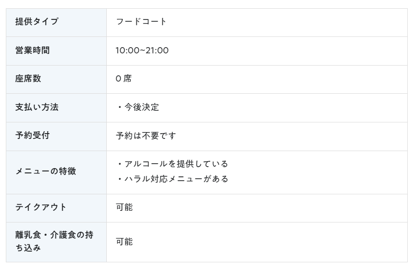
Task: Select the 予約は不要です text
Action: (x=146, y=136)
